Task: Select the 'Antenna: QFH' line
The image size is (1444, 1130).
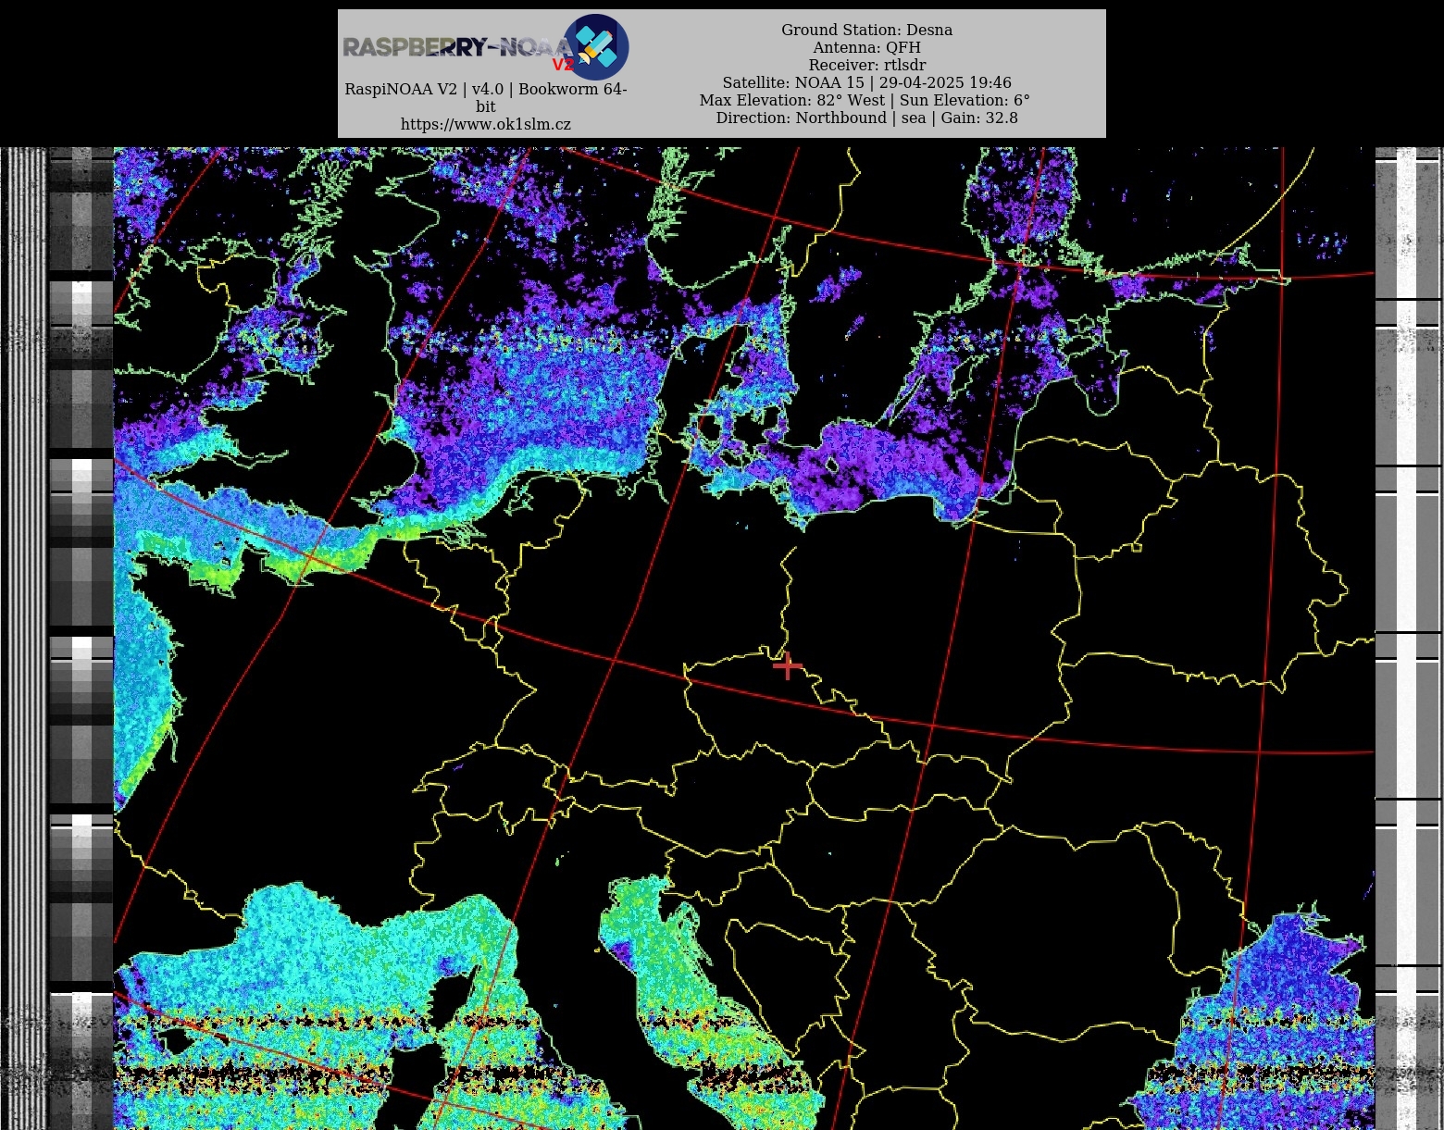Action: pos(866,47)
